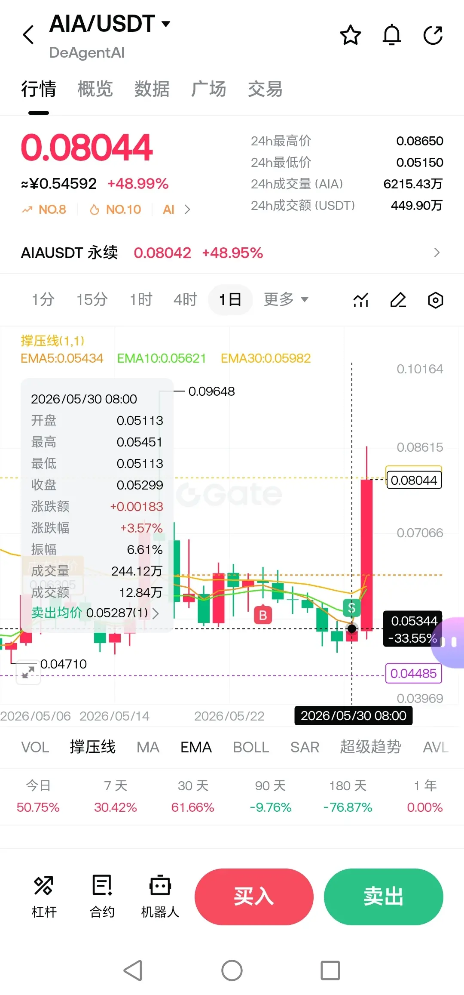Image resolution: width=464 pixels, height=995 pixels.
Task: Open AIAUSDT 永续 contract row
Action: click(232, 253)
